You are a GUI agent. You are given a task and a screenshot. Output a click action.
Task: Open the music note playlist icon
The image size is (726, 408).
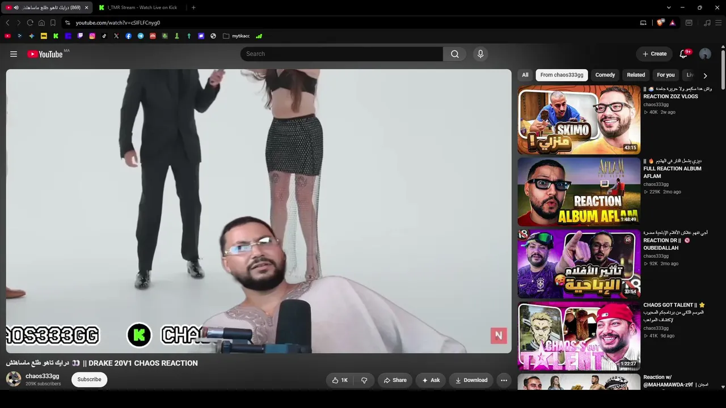point(707,23)
